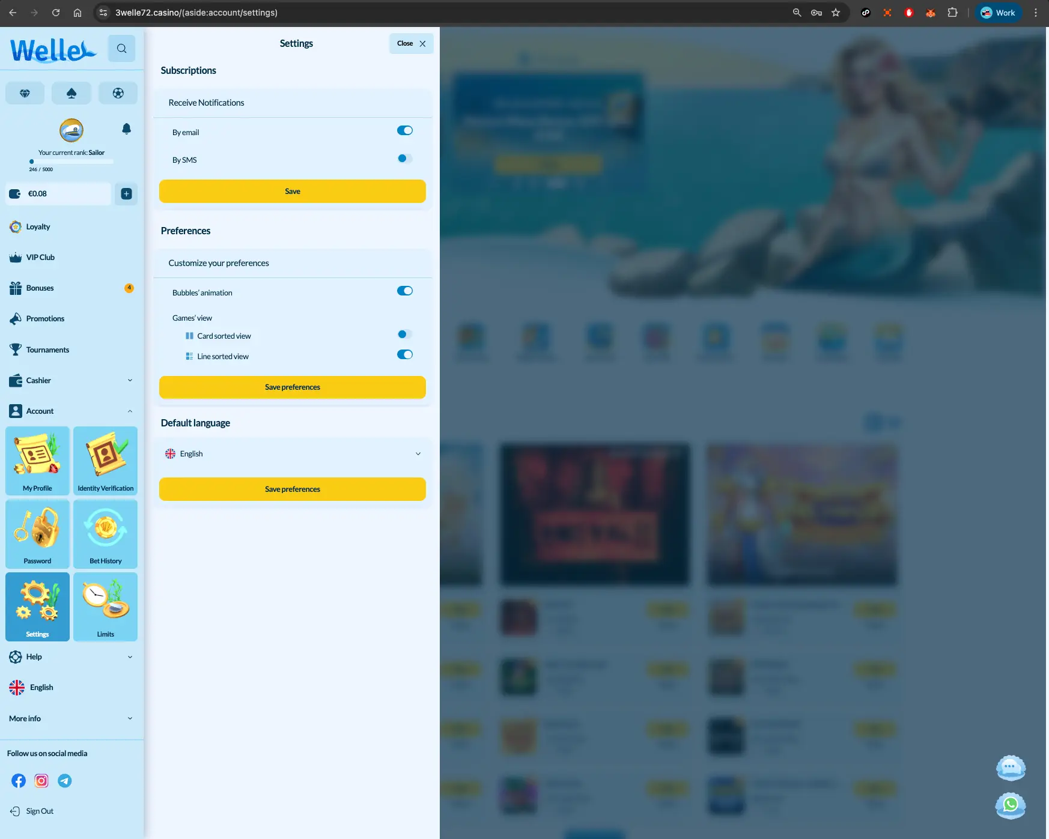Open the spade card games icon
Image resolution: width=1049 pixels, height=839 pixels.
coord(71,93)
